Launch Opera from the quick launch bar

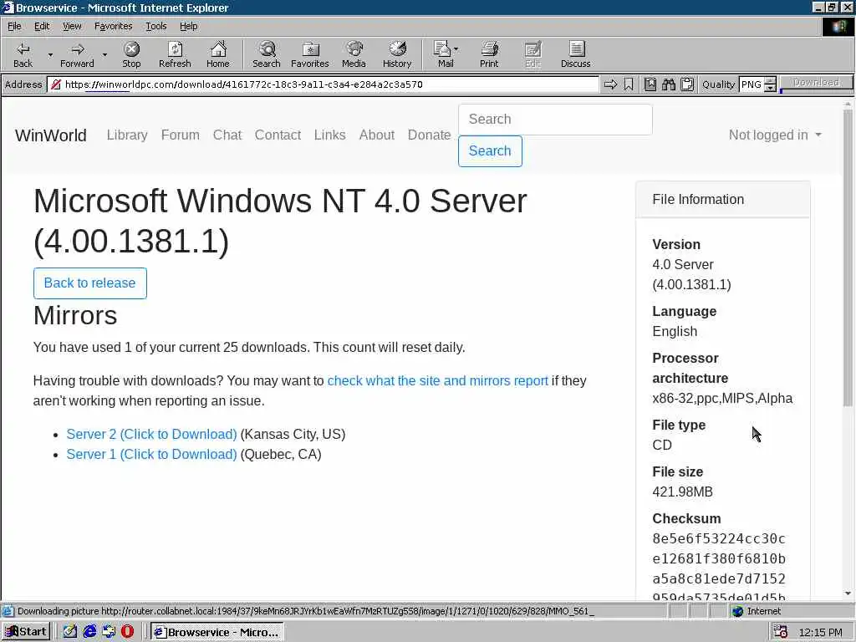[x=127, y=632]
